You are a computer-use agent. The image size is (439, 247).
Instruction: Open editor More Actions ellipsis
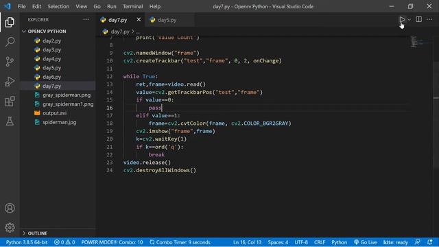coord(429,19)
